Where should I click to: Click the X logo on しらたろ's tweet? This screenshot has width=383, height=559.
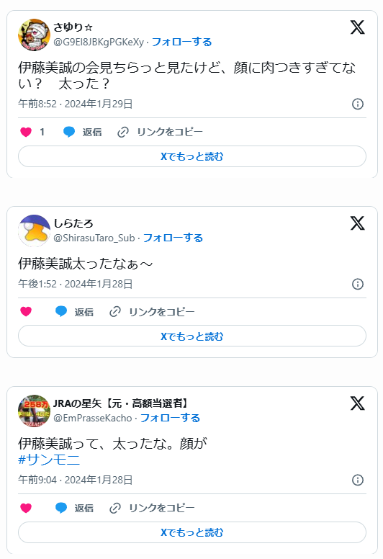tap(357, 223)
